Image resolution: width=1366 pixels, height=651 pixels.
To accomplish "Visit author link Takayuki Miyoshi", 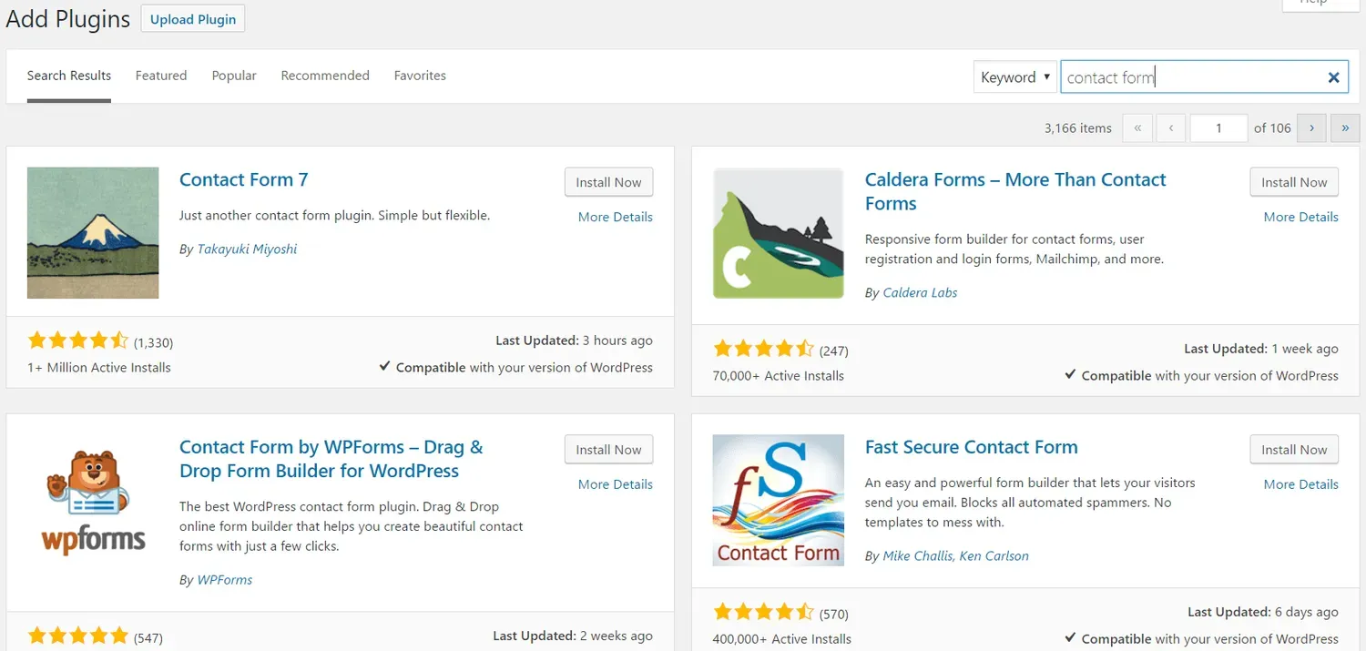I will pos(247,249).
